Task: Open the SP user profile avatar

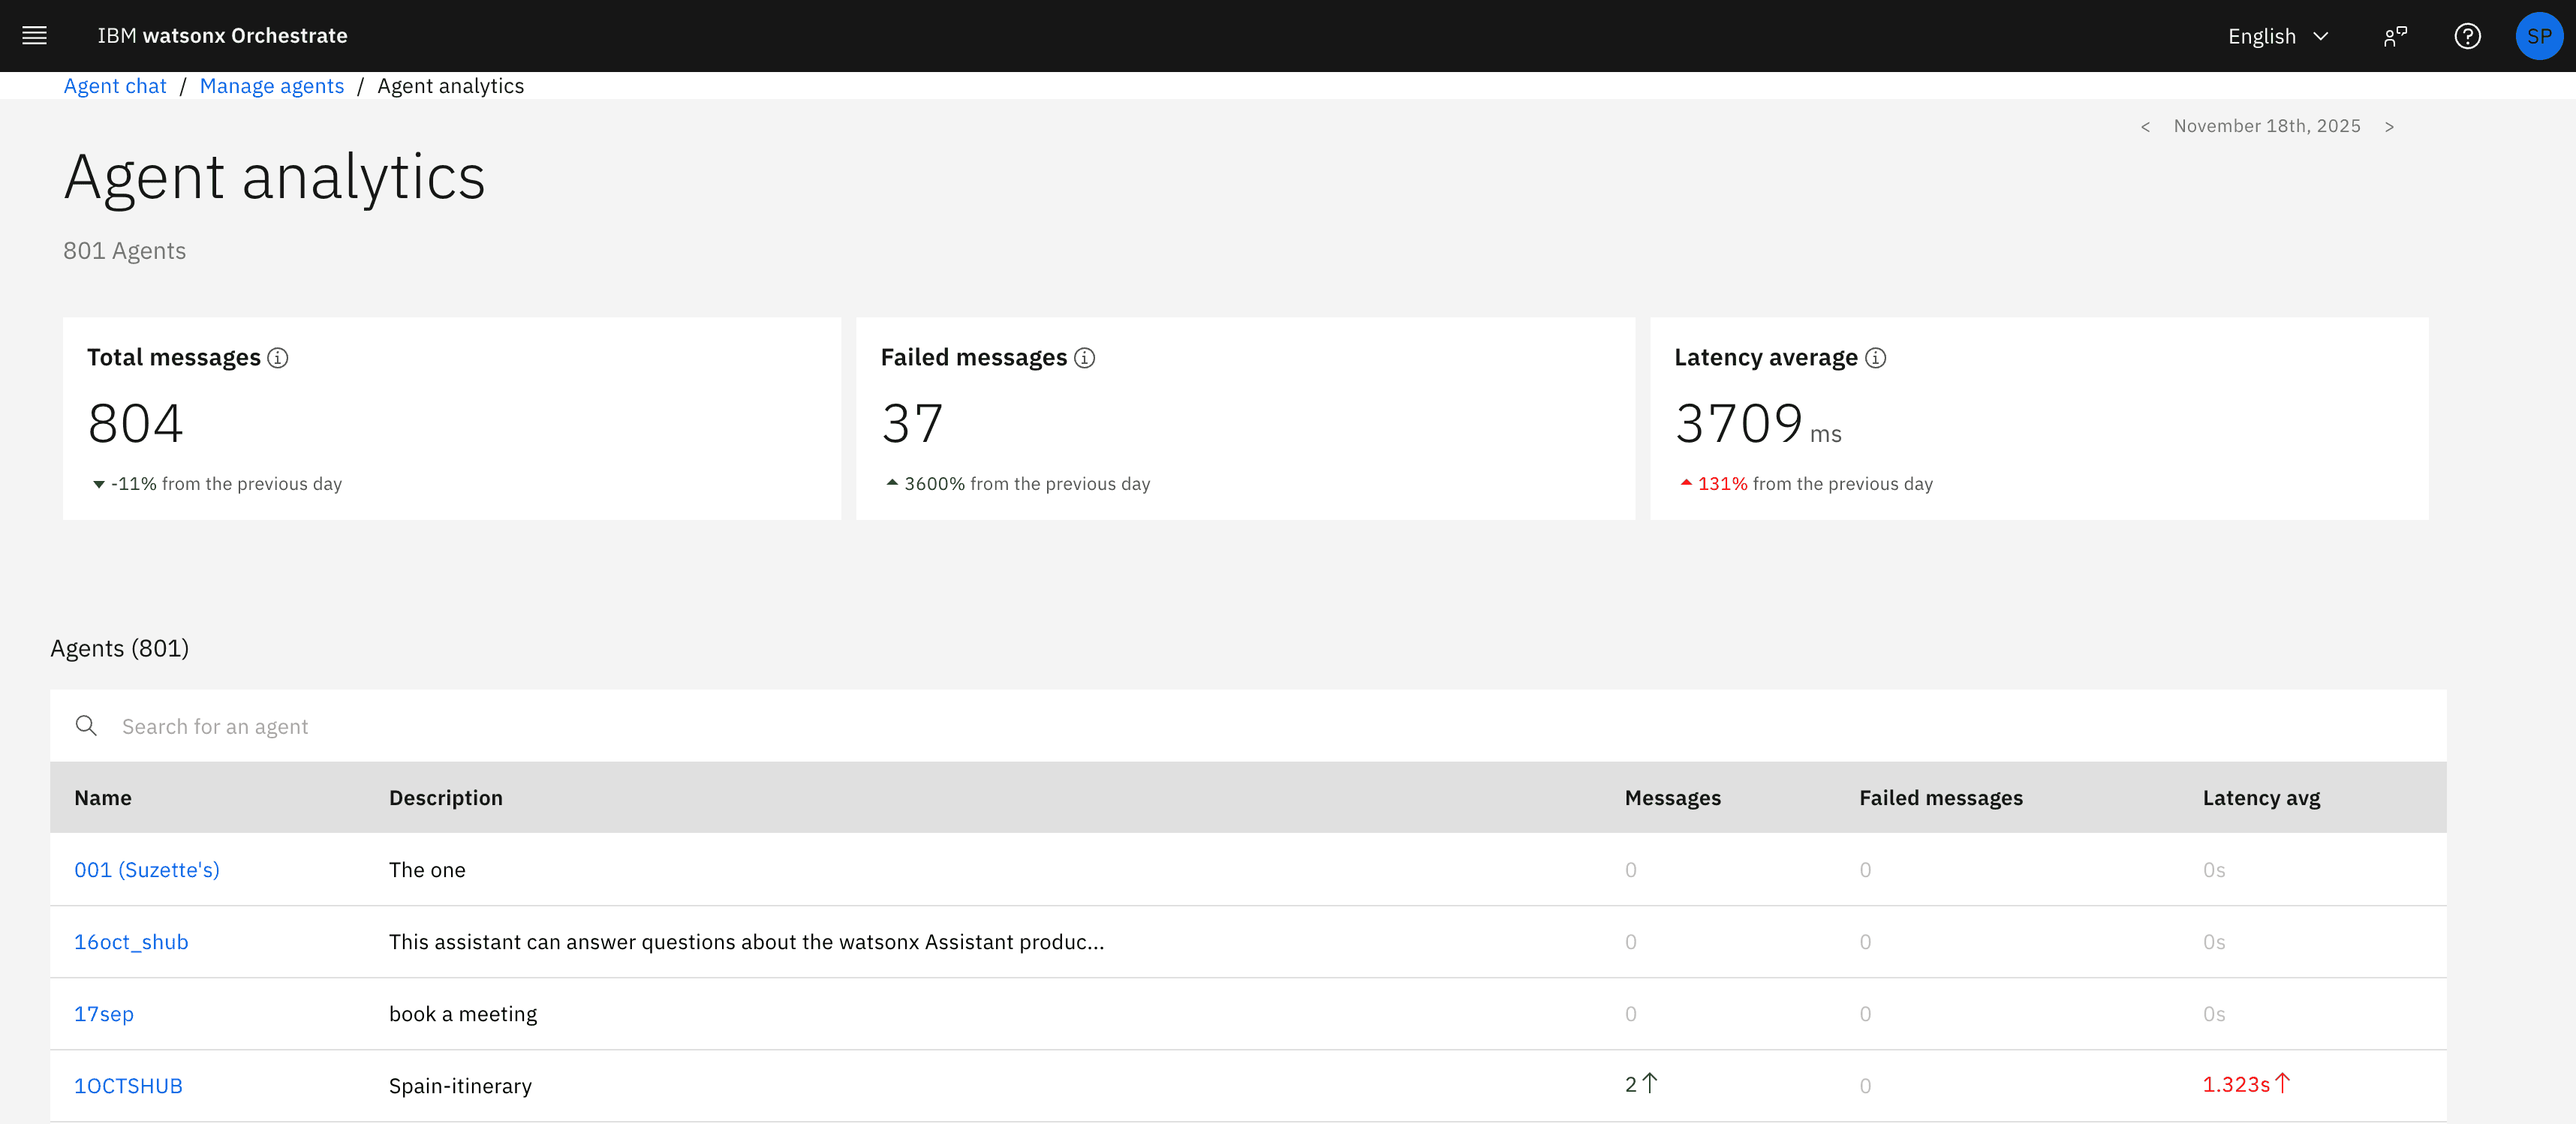Action: pos(2538,36)
